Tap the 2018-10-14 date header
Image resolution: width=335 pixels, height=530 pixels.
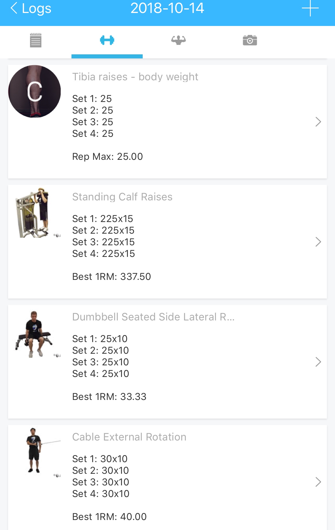(167, 8)
